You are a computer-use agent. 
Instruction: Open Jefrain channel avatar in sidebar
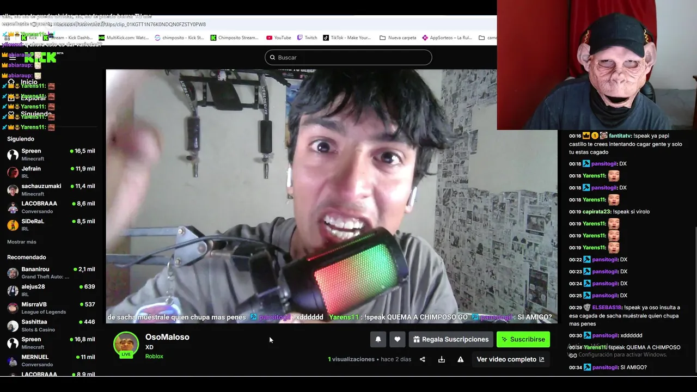13,172
